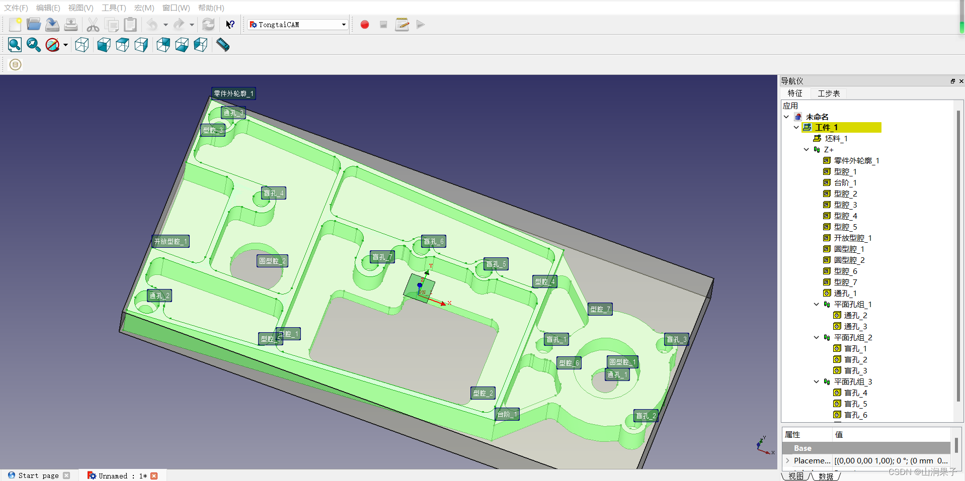Switch to the 工步表 tab
The image size is (965, 481).
(x=829, y=93)
